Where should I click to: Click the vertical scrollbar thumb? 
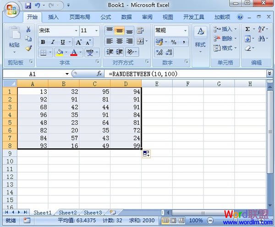pyautogui.click(x=270, y=132)
